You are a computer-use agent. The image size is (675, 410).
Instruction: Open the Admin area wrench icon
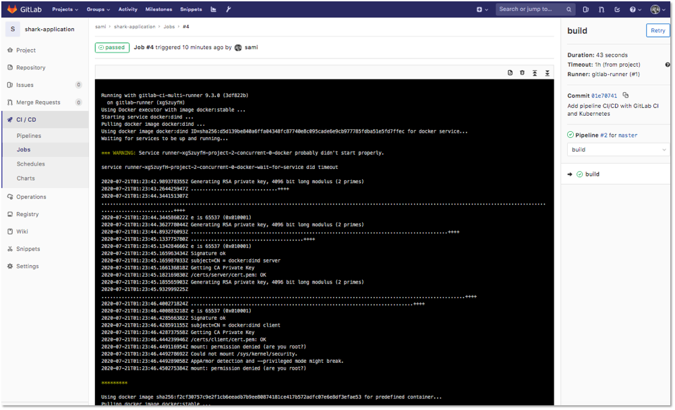tap(228, 9)
